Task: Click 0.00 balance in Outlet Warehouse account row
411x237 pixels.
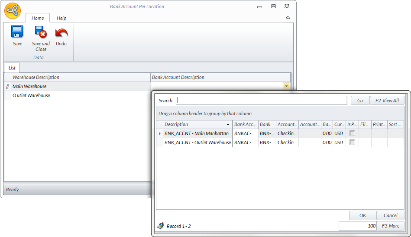Action: tap(327, 142)
